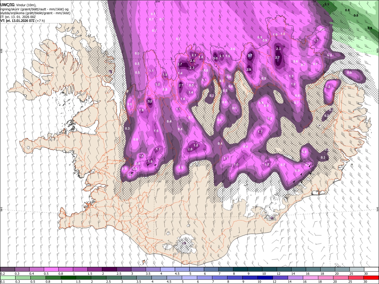This screenshot has height=284, width=379.
Task: Click the 15W longitude label
Action: pos(314,1)
